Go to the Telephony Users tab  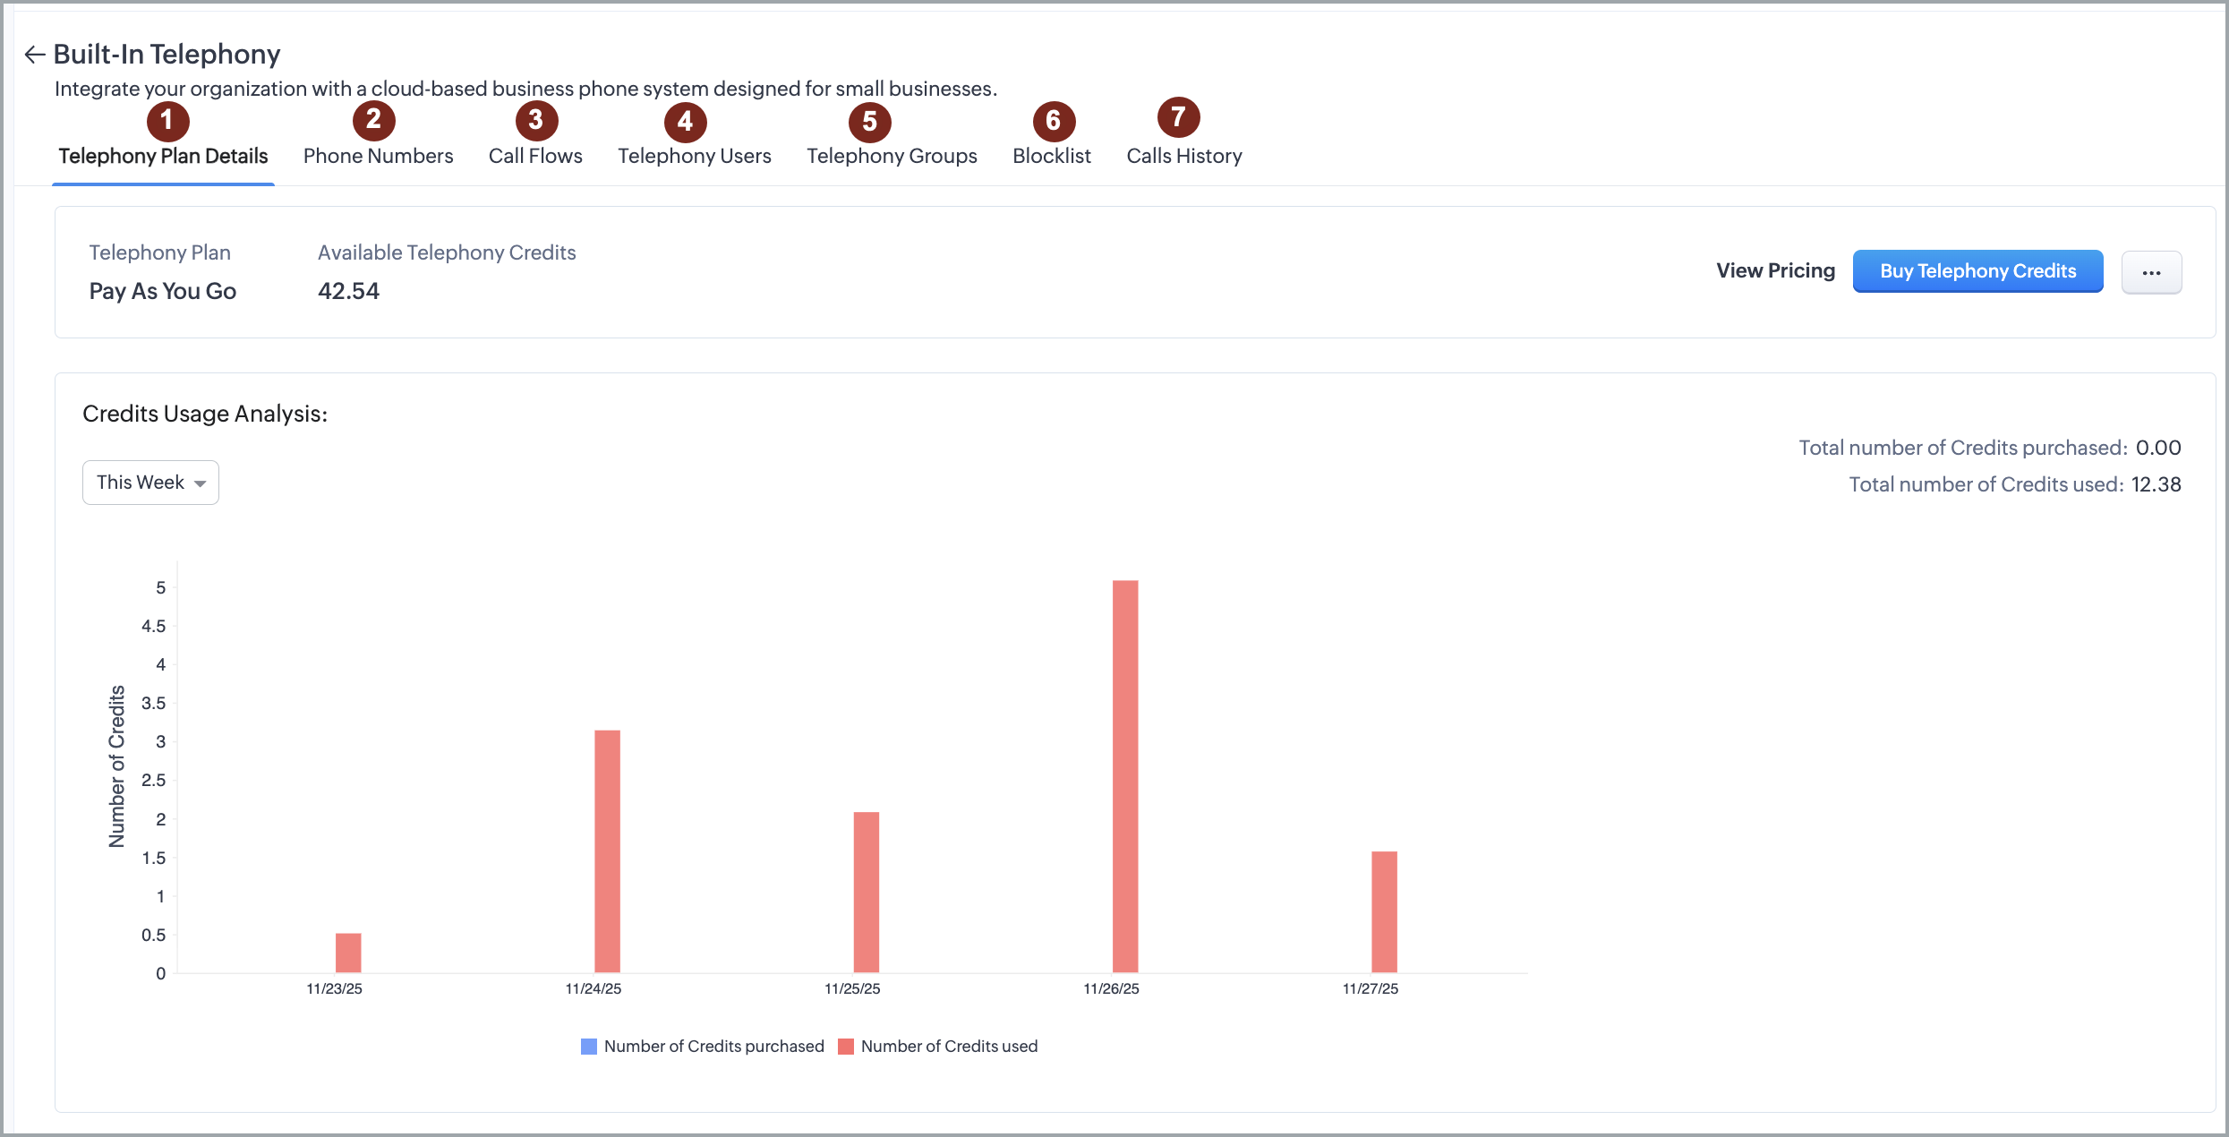coord(694,156)
